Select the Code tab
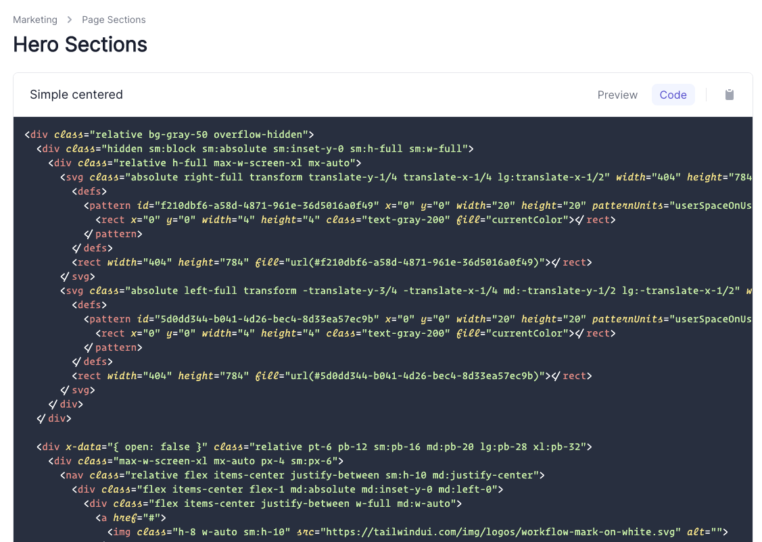 (673, 95)
